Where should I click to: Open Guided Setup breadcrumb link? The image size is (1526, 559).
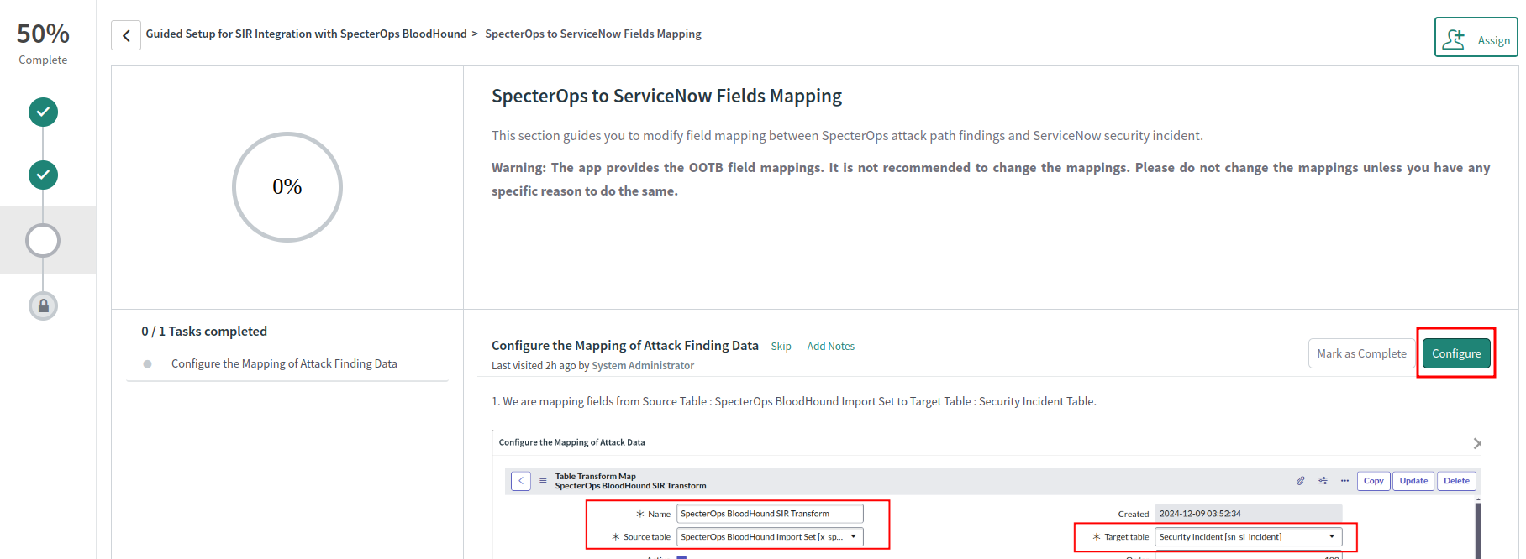click(x=307, y=34)
